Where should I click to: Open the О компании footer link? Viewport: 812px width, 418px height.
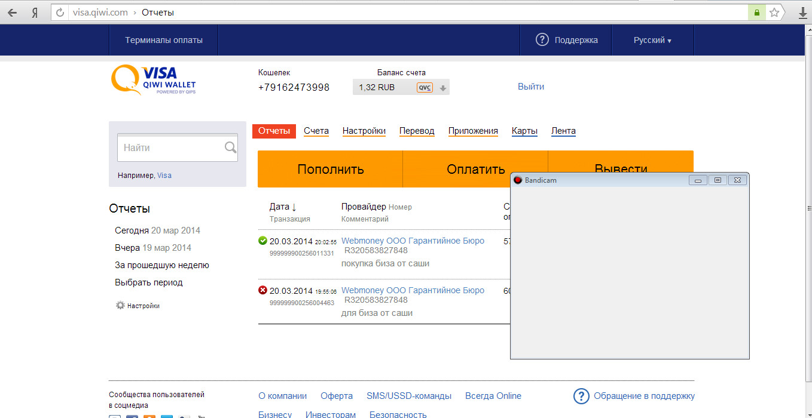pos(283,396)
